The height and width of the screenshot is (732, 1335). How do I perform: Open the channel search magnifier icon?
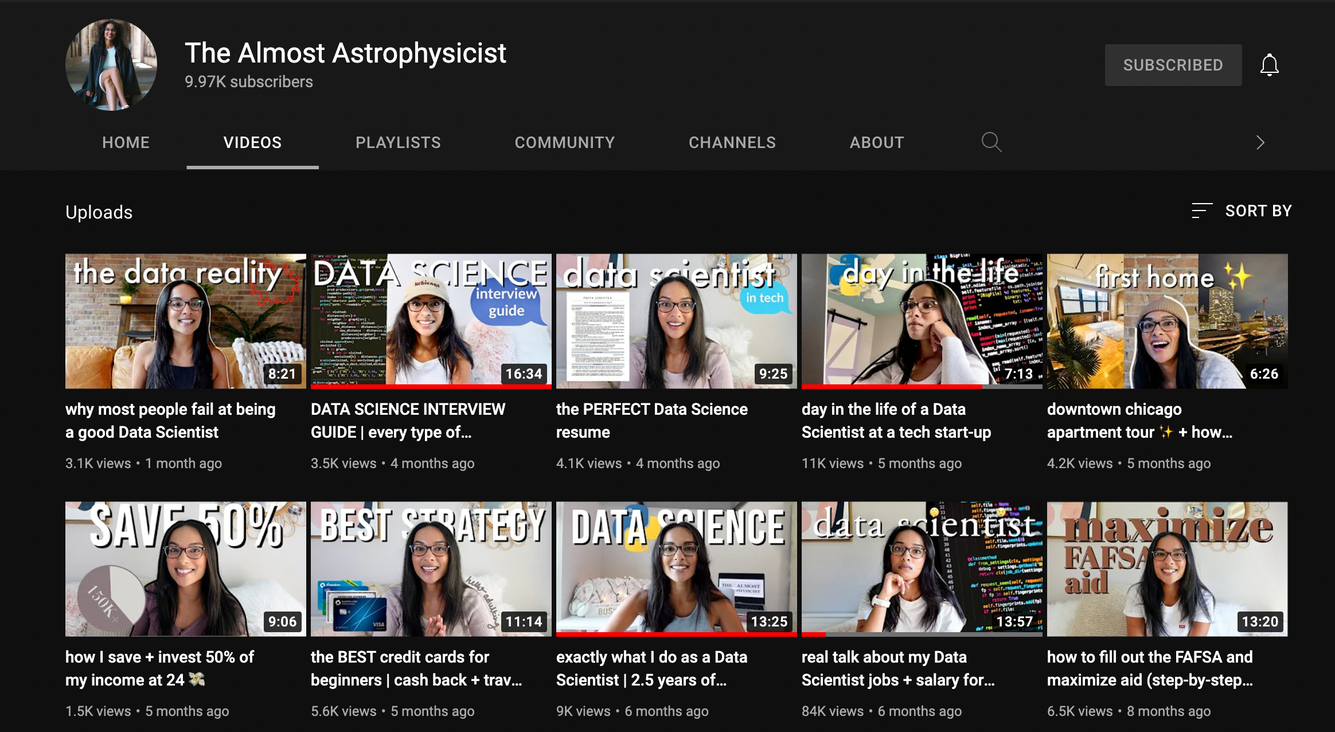(991, 142)
